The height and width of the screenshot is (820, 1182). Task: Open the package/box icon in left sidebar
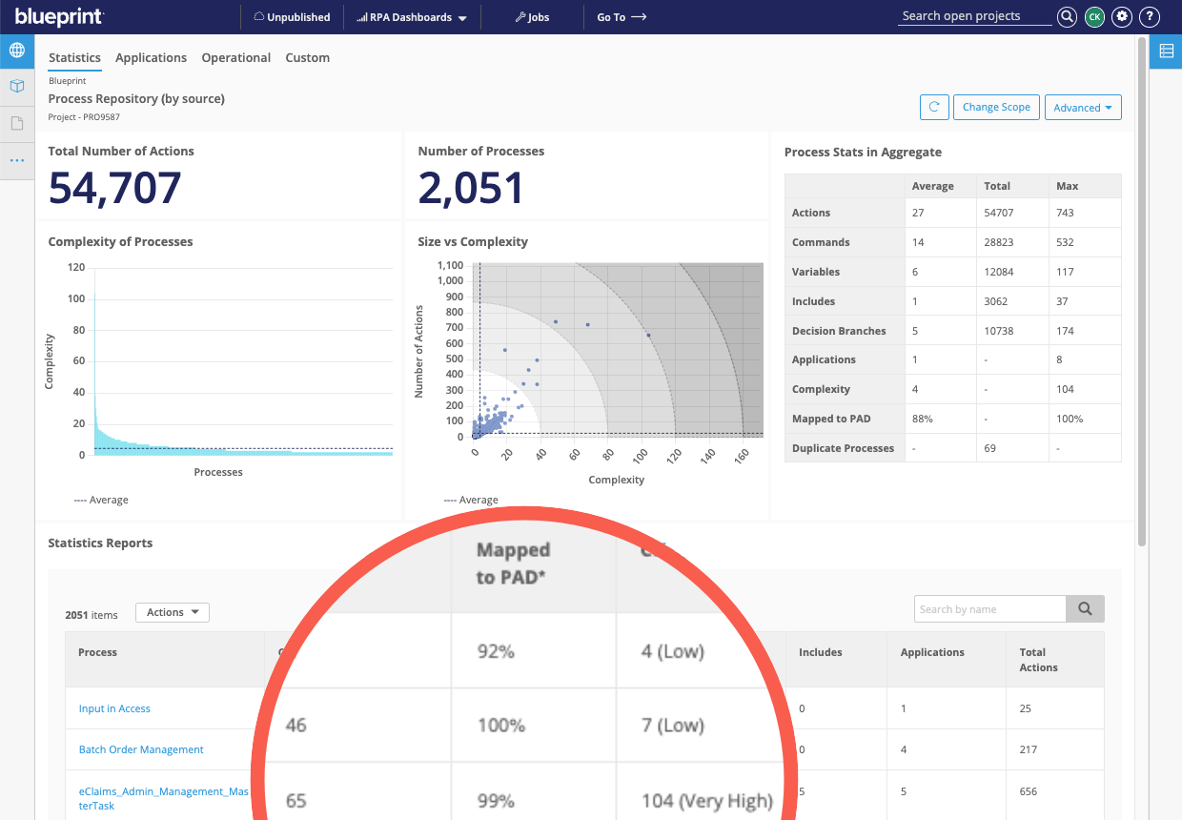coord(17,86)
